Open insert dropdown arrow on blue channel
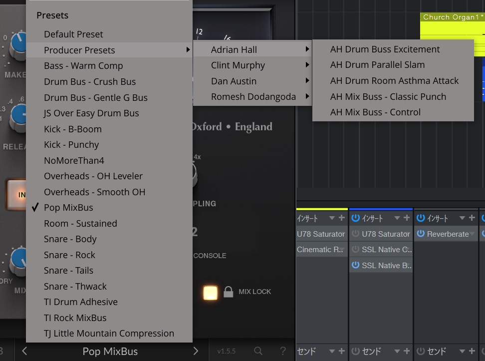485x361 pixels. (x=397, y=218)
